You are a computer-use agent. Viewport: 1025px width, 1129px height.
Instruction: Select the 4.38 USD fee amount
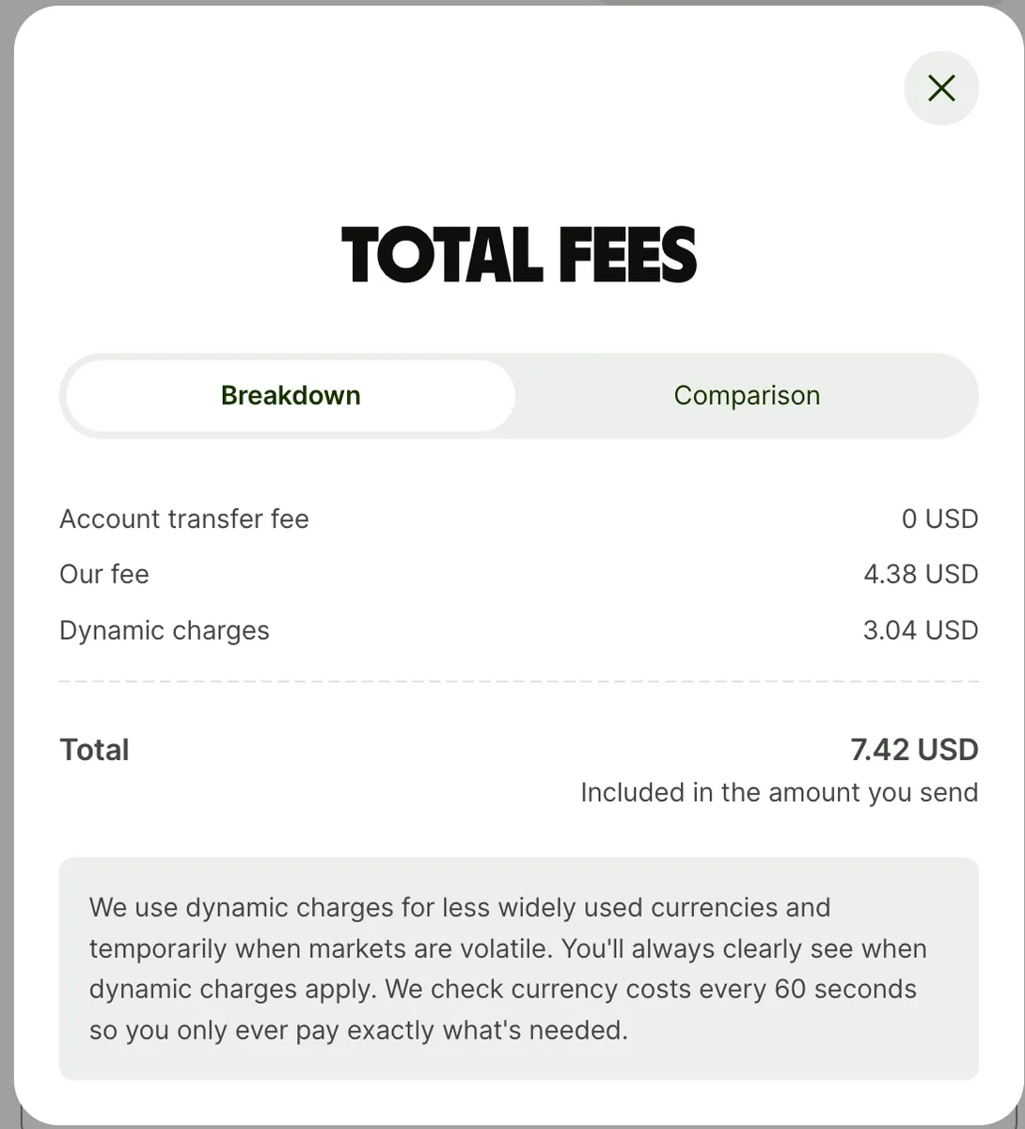pyautogui.click(x=921, y=574)
